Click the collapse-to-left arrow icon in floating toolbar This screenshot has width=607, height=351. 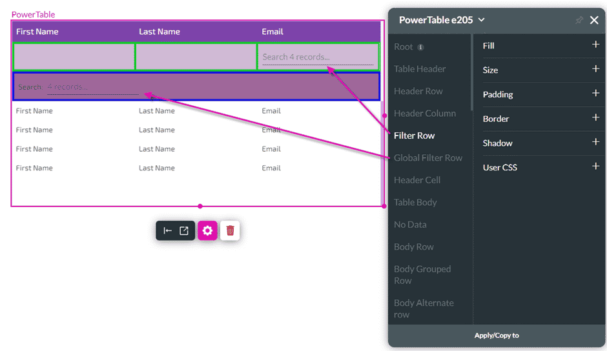click(167, 231)
